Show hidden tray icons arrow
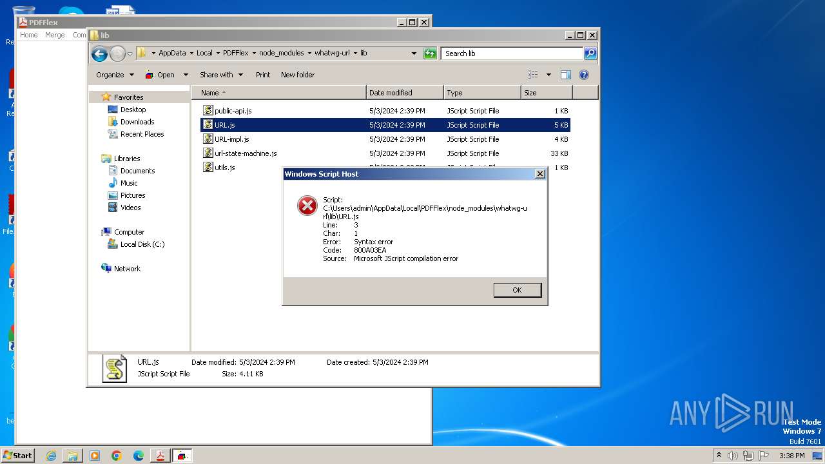This screenshot has width=825, height=464. tap(719, 455)
